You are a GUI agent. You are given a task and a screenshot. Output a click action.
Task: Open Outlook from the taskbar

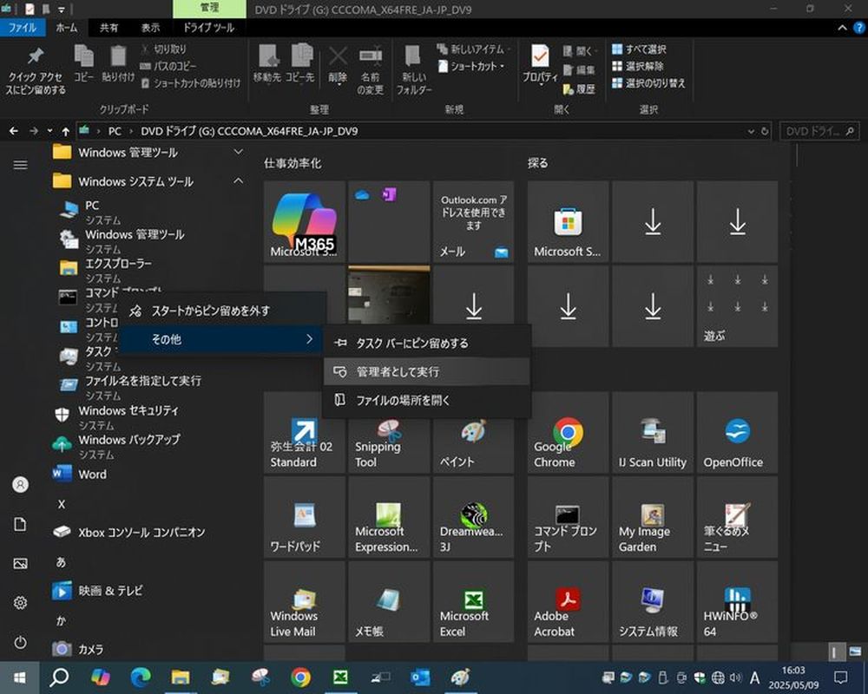420,678
